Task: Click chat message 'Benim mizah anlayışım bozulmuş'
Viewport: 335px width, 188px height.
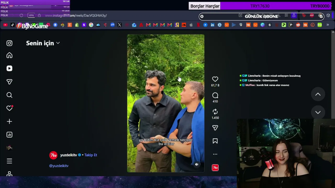Action: click(281, 76)
